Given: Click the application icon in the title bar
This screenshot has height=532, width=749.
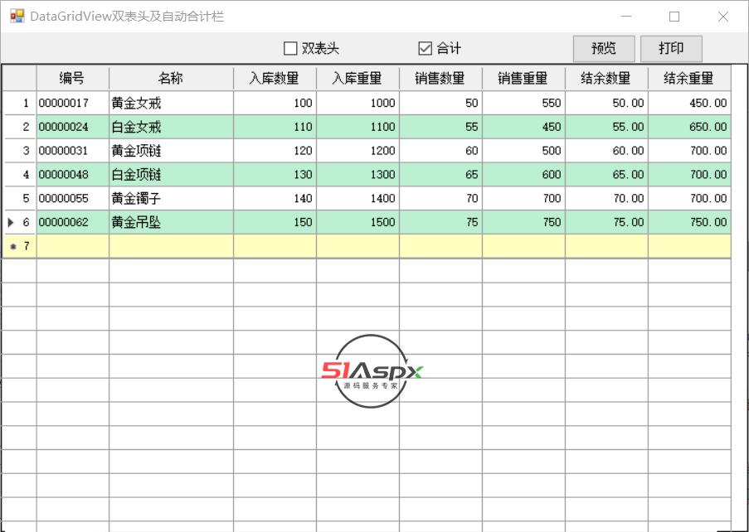Looking at the screenshot, I should (x=17, y=17).
